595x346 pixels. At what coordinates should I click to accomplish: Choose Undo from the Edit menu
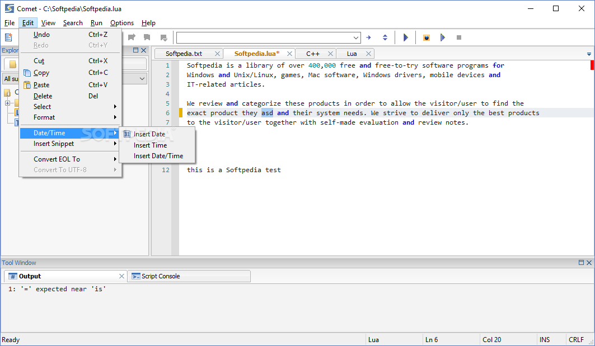click(70, 35)
